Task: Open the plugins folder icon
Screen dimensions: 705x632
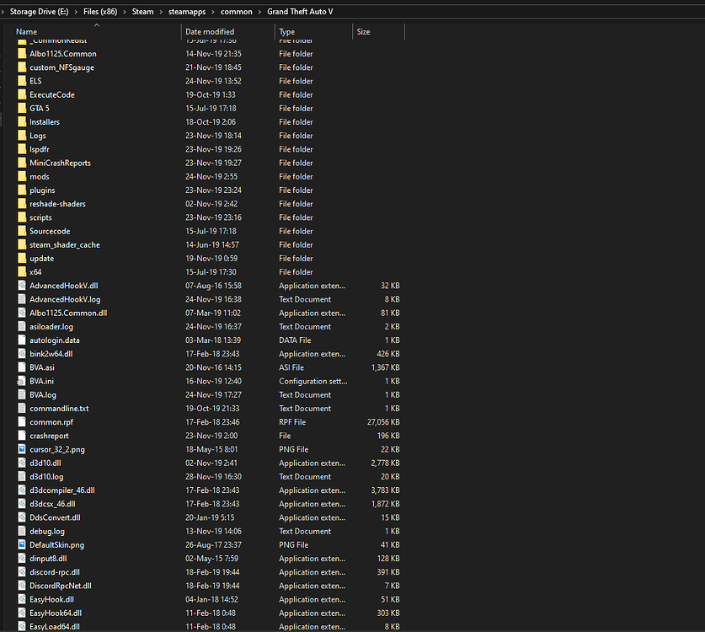Action: coord(21,190)
